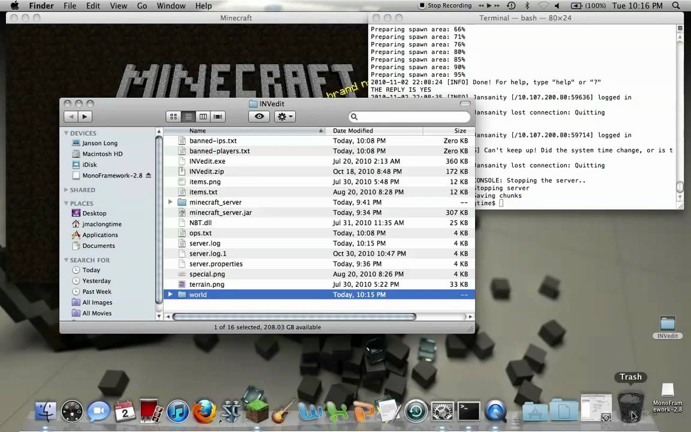
Task: Switch Finder to column view
Action: [203, 117]
